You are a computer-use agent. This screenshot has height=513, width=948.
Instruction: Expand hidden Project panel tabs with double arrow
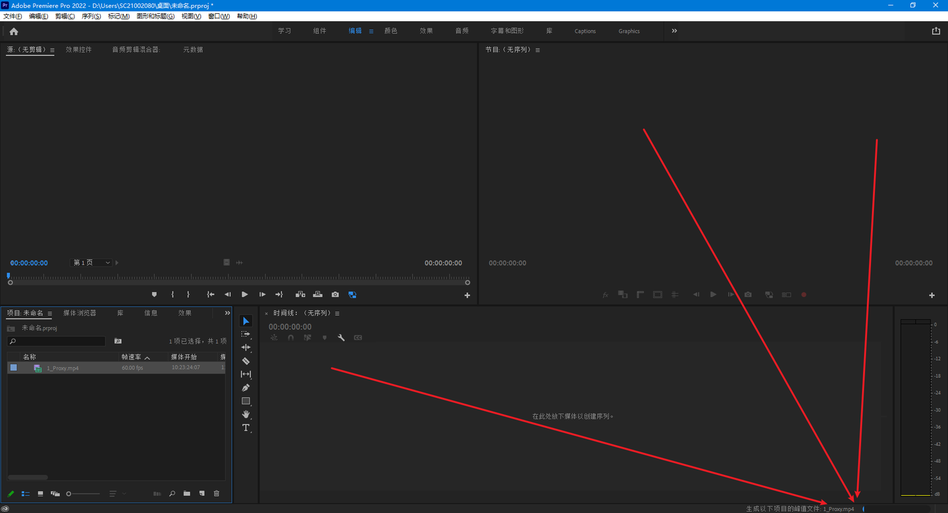[227, 313]
